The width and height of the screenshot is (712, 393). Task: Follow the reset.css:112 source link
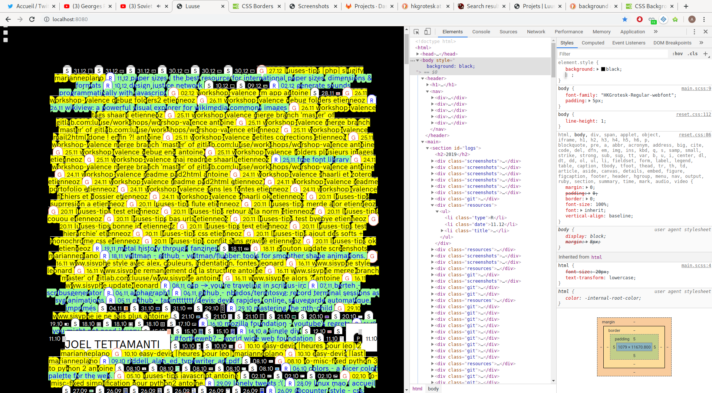pos(693,114)
